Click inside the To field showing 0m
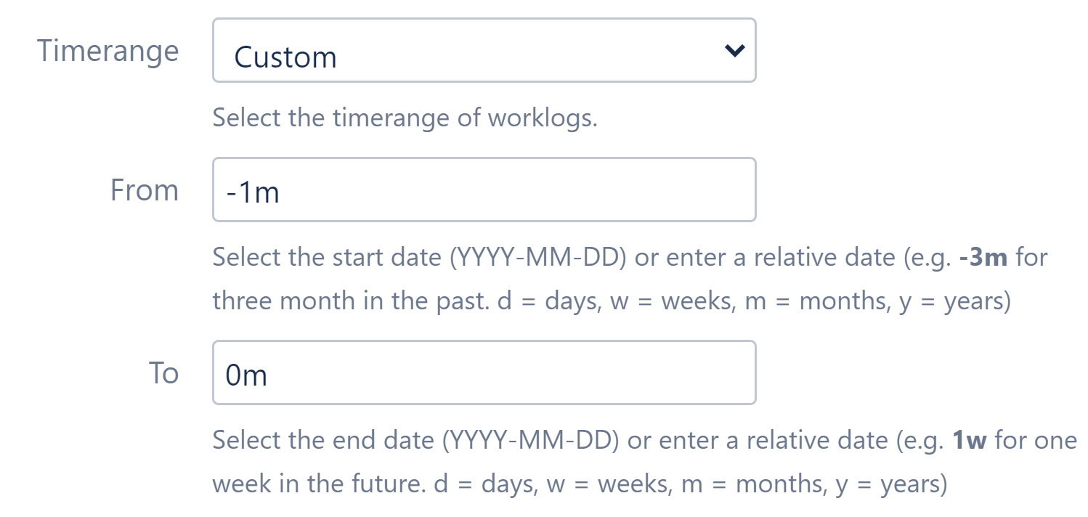 (484, 372)
